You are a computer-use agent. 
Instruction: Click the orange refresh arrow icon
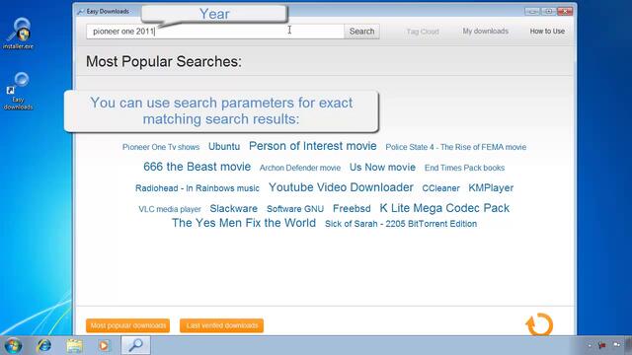click(x=539, y=324)
